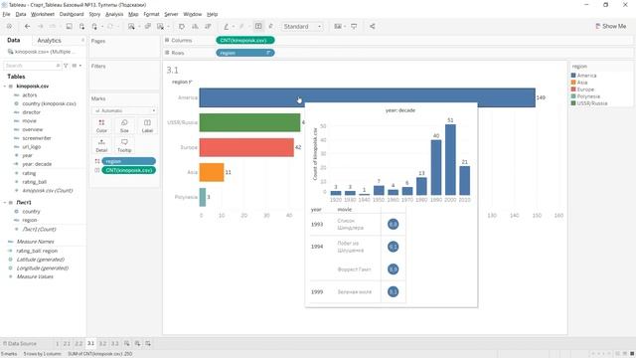Click the New Data Source icon
The height and width of the screenshot is (358, 636).
click(x=81, y=27)
